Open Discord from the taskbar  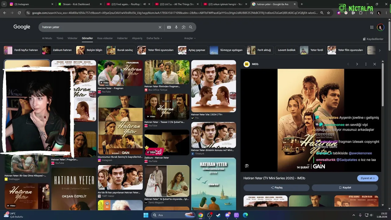pyautogui.click(x=227, y=215)
